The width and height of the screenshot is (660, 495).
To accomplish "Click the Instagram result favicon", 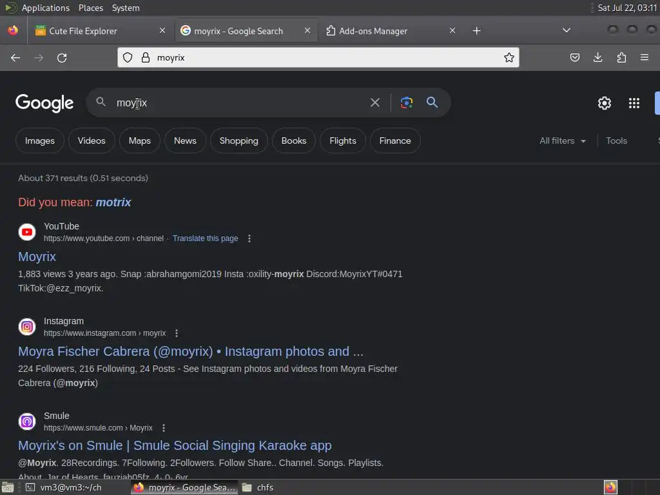I will pyautogui.click(x=27, y=327).
